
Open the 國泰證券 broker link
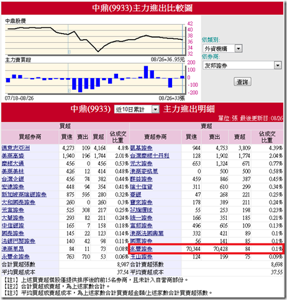[x=13, y=234]
